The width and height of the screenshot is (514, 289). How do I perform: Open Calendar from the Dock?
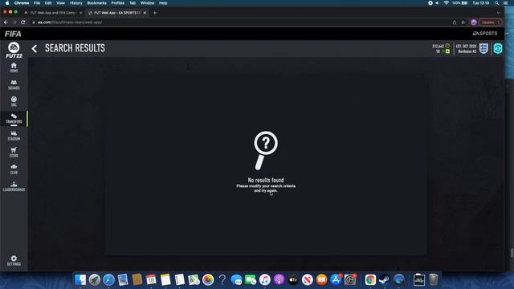pos(151,279)
